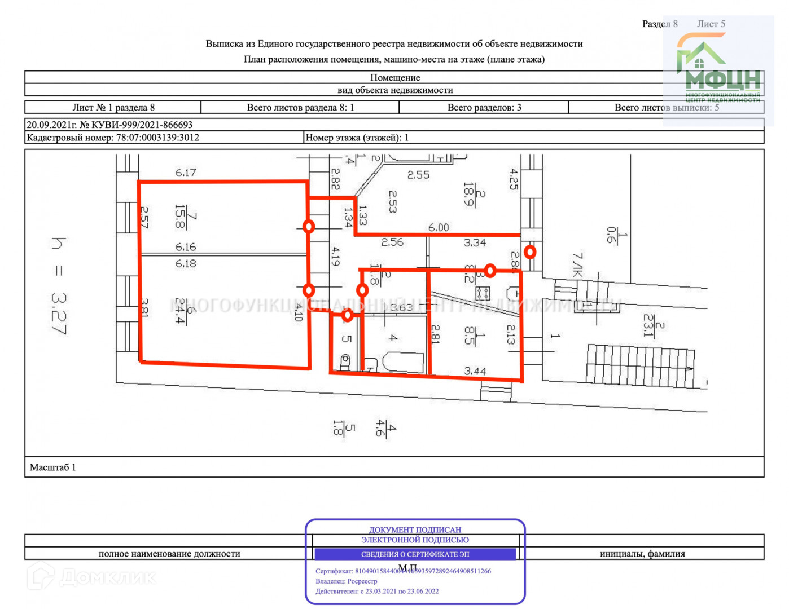Click the '4.25' vertical dimension
Screen dimensions: 789x609
click(514, 179)
